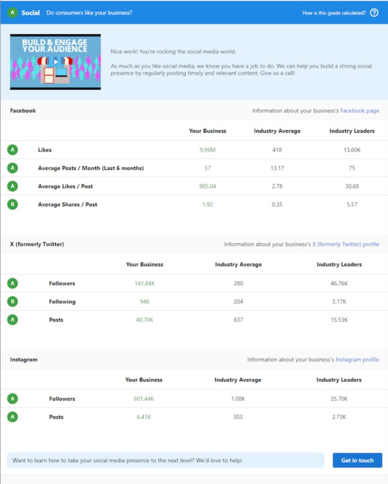388x484 pixels.
Task: Click the 0.35 industry average value
Action: (277, 205)
